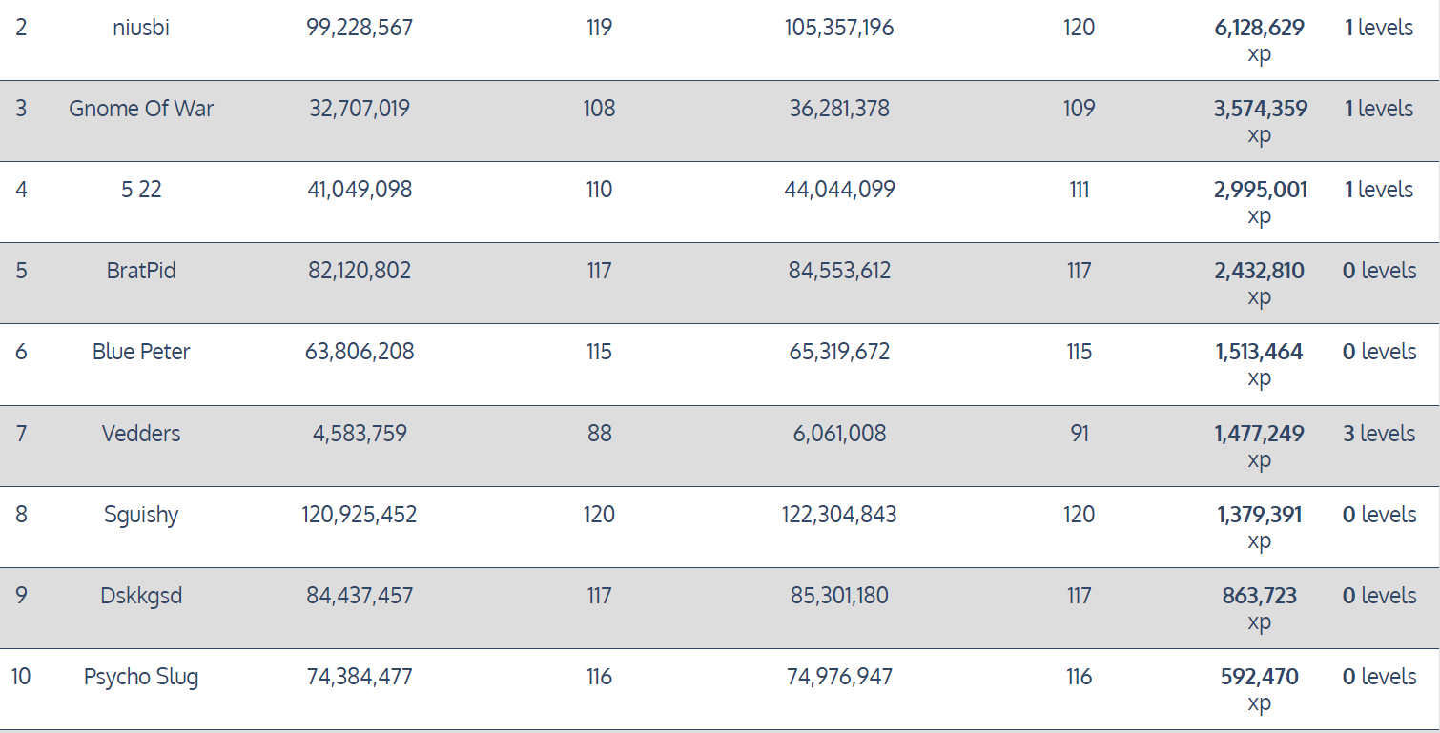Click the Gnome Of War player name
Image resolution: width=1440 pixels, height=733 pixels.
click(x=141, y=109)
